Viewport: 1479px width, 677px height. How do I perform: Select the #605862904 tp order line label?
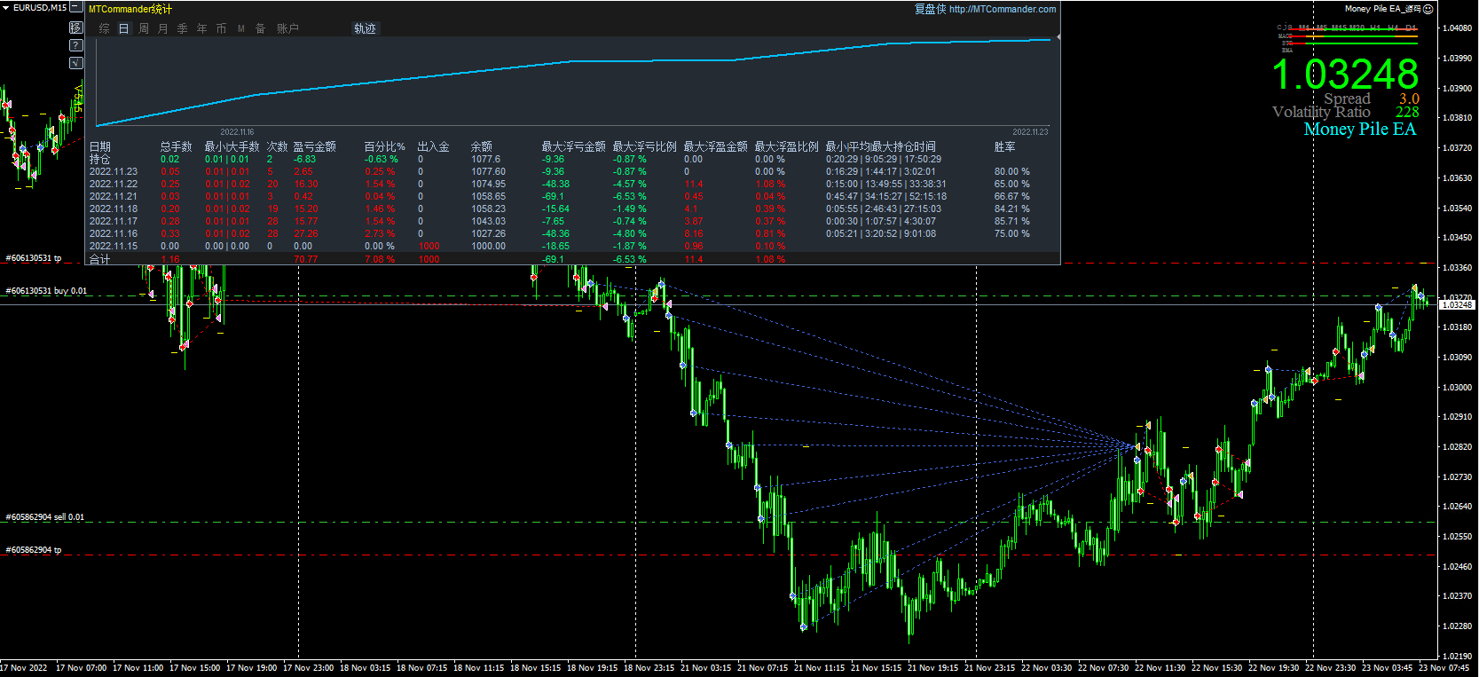34,550
